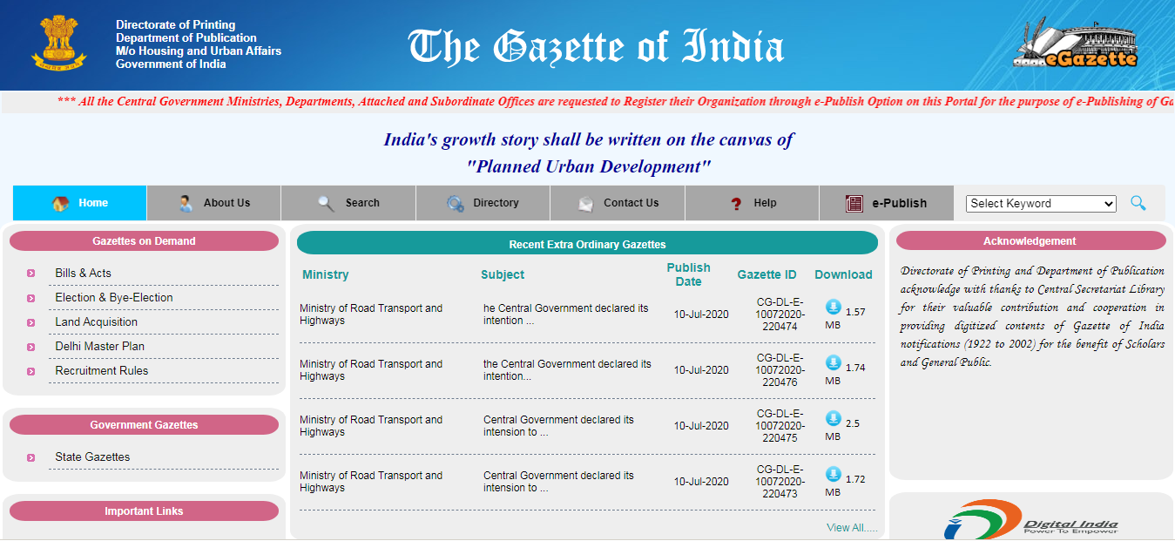Open the Help menu item
Screen dimensions: 1175x541
click(753, 203)
